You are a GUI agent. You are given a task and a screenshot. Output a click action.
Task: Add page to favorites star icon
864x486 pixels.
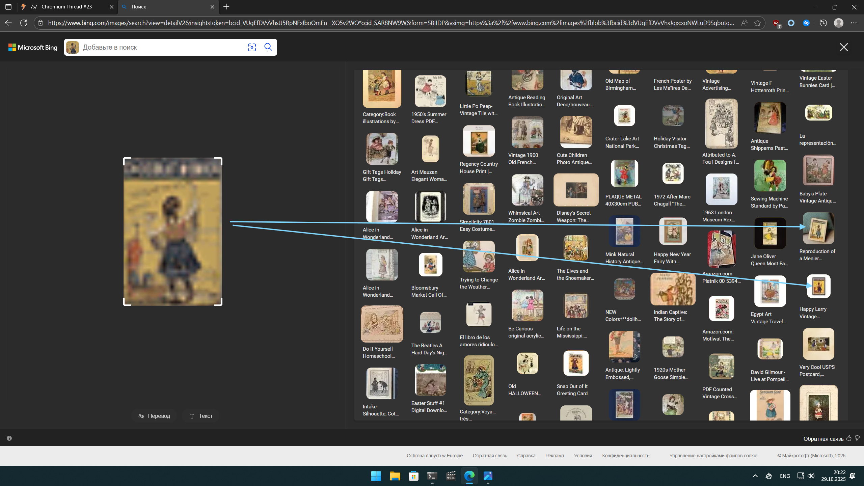tap(758, 23)
